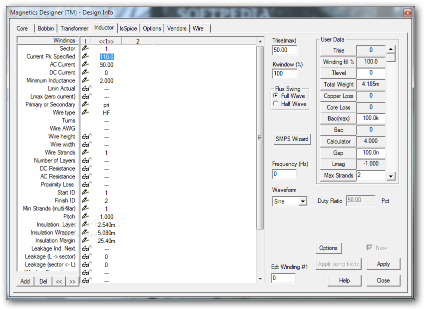The width and height of the screenshot is (425, 310).
Task: Click the pencil icon for Min Strands (multi-filar)
Action: point(85,208)
